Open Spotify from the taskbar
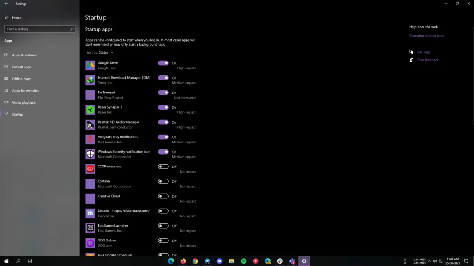 tap(243, 261)
